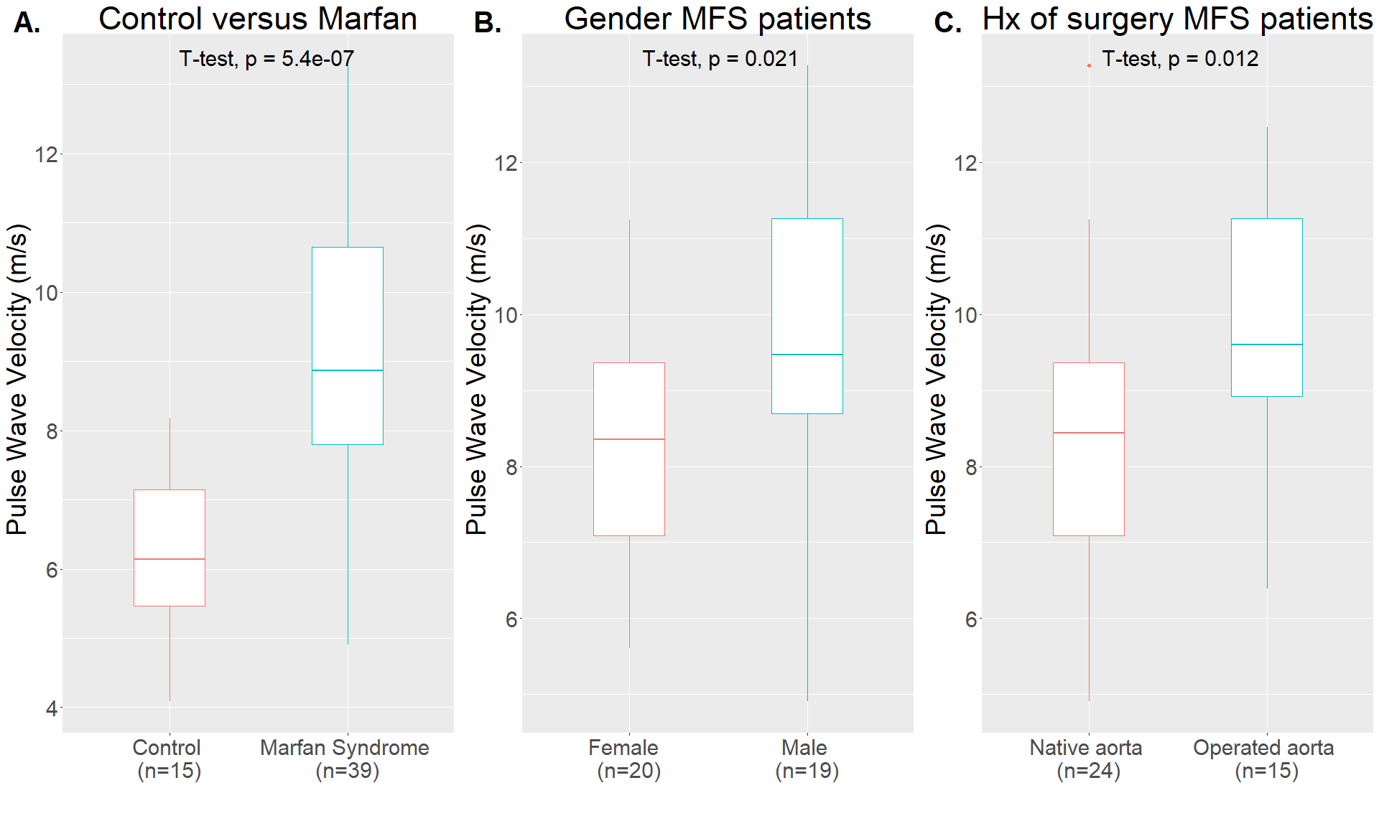Click the "Hx of surgery MFS patients" title
Viewport: 1379px width, 816px height.
click(1176, 19)
